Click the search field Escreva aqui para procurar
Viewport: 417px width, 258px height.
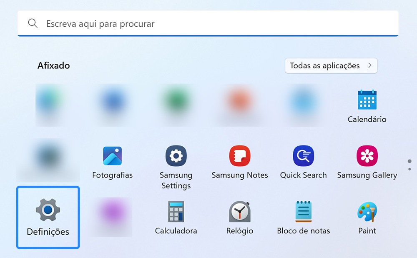[208, 23]
